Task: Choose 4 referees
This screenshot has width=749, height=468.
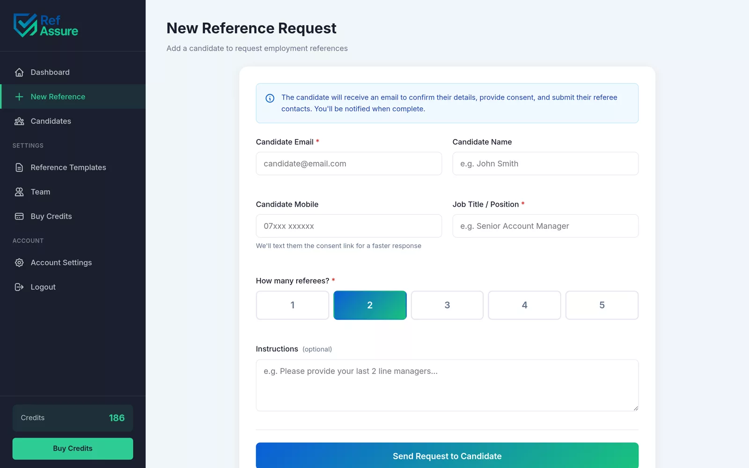Action: tap(524, 305)
